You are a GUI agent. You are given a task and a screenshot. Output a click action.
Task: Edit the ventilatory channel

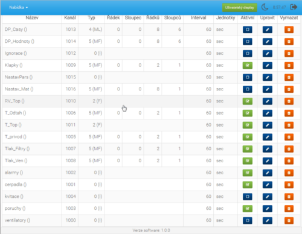coord(268,221)
